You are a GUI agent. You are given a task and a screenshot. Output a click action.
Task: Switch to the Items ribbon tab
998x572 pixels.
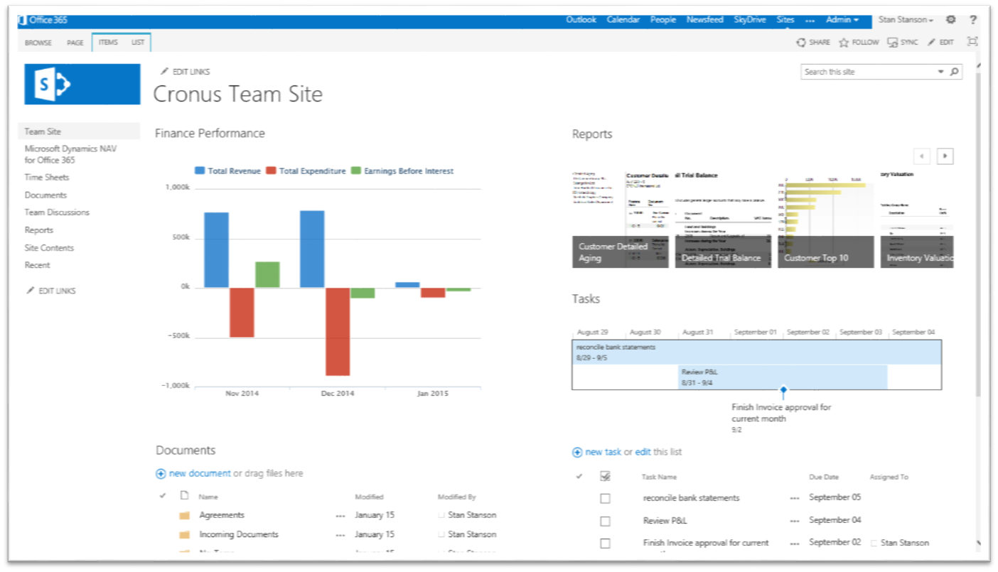108,43
